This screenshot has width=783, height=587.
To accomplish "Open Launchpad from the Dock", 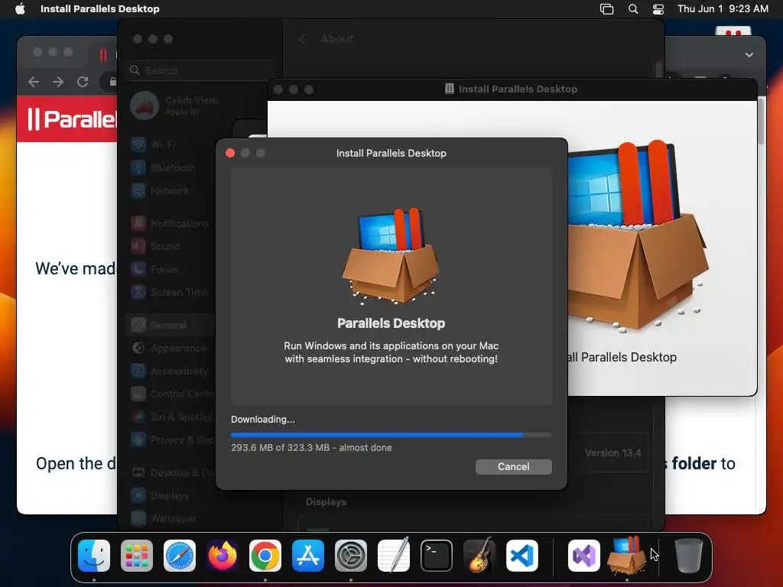I will 137,556.
